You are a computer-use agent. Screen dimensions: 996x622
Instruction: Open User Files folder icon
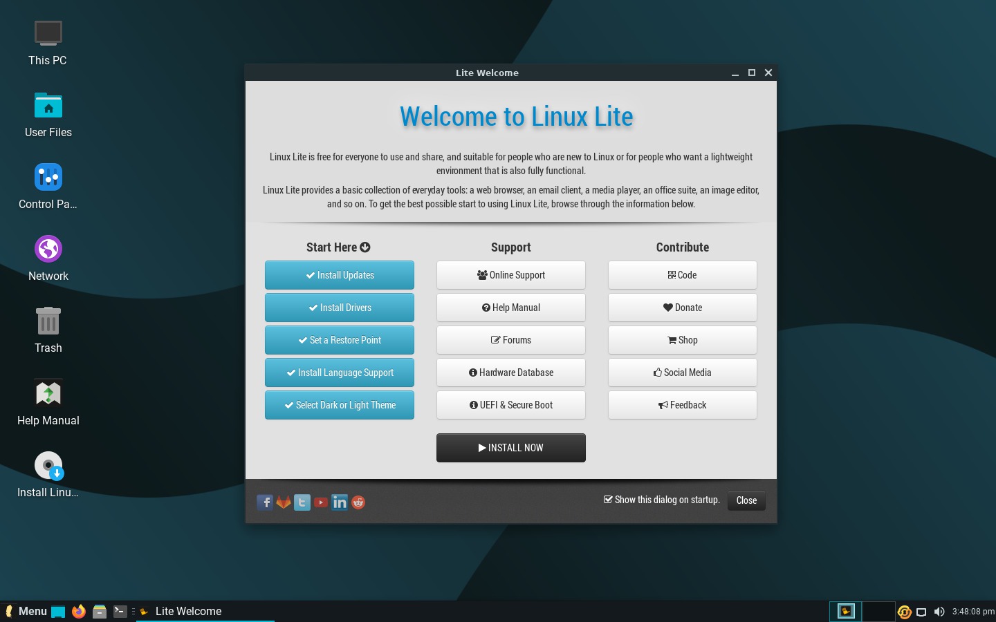tap(48, 106)
